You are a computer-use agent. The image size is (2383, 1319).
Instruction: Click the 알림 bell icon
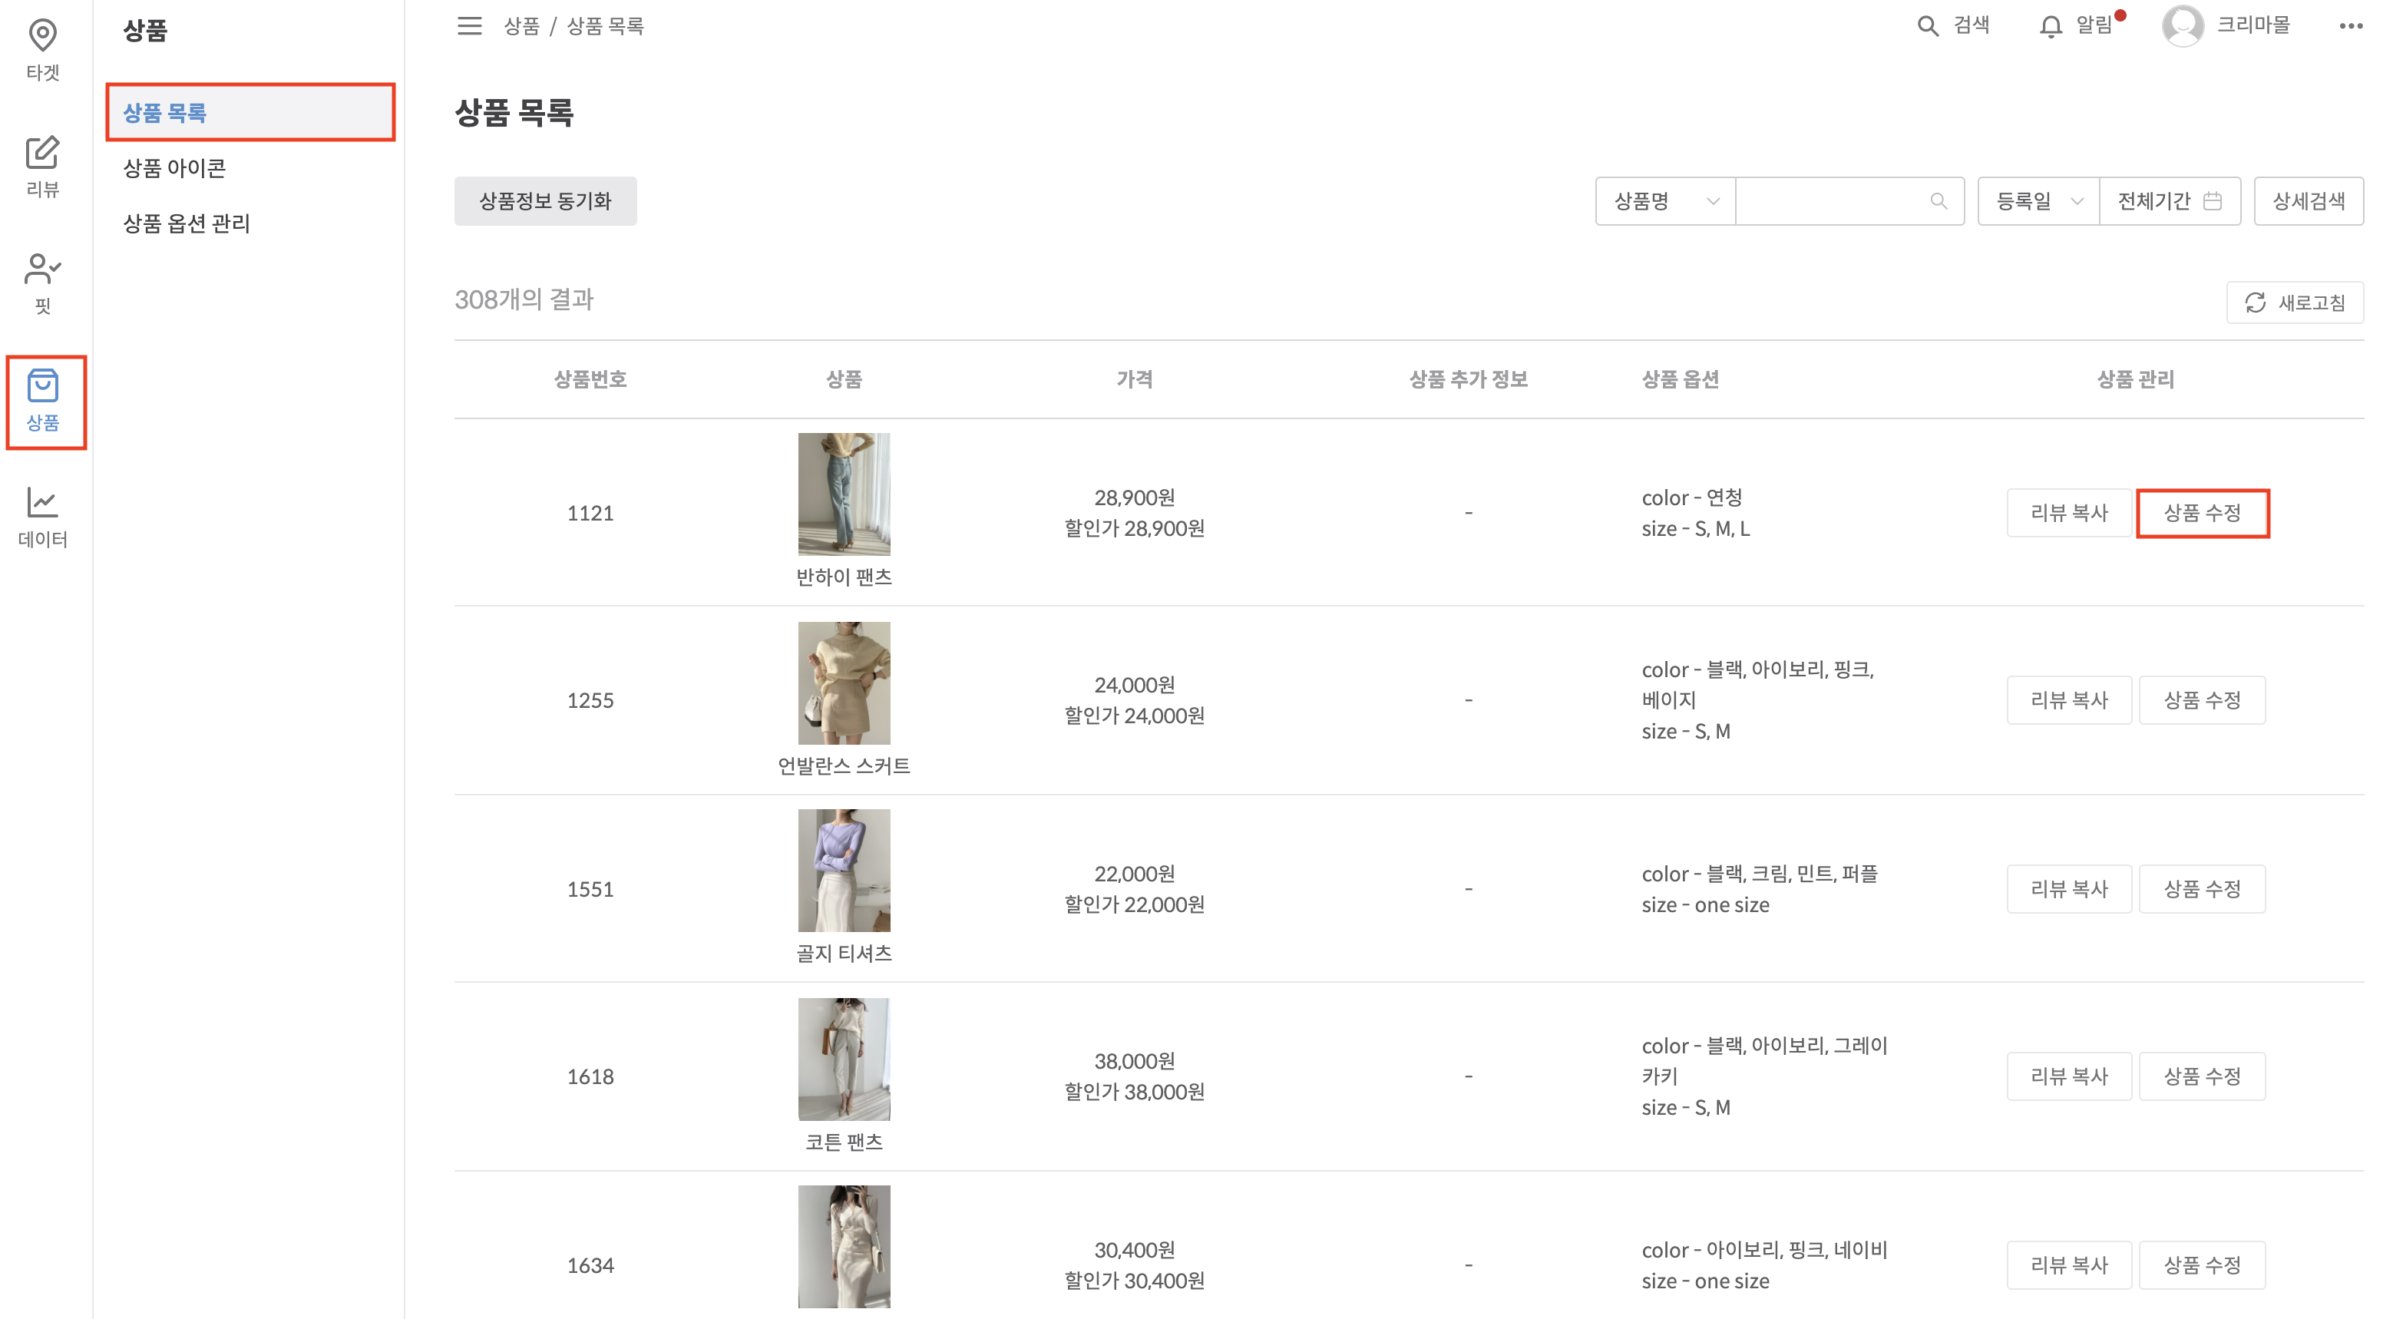[2050, 26]
